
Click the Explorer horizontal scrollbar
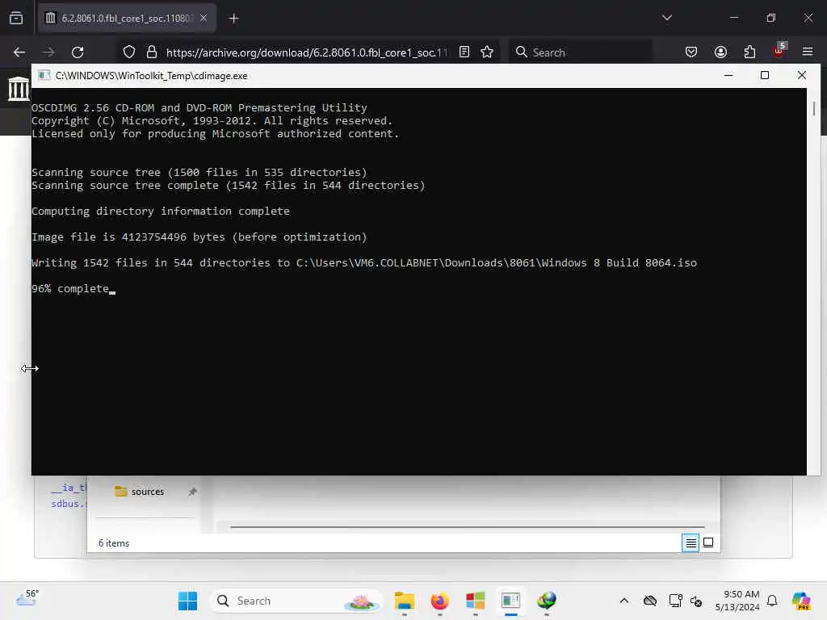467,526
